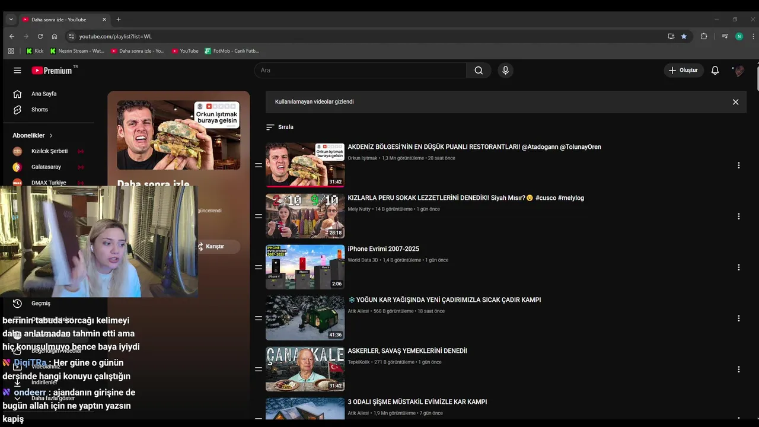Open the account avatar menu
This screenshot has width=759, height=427.
point(739,70)
